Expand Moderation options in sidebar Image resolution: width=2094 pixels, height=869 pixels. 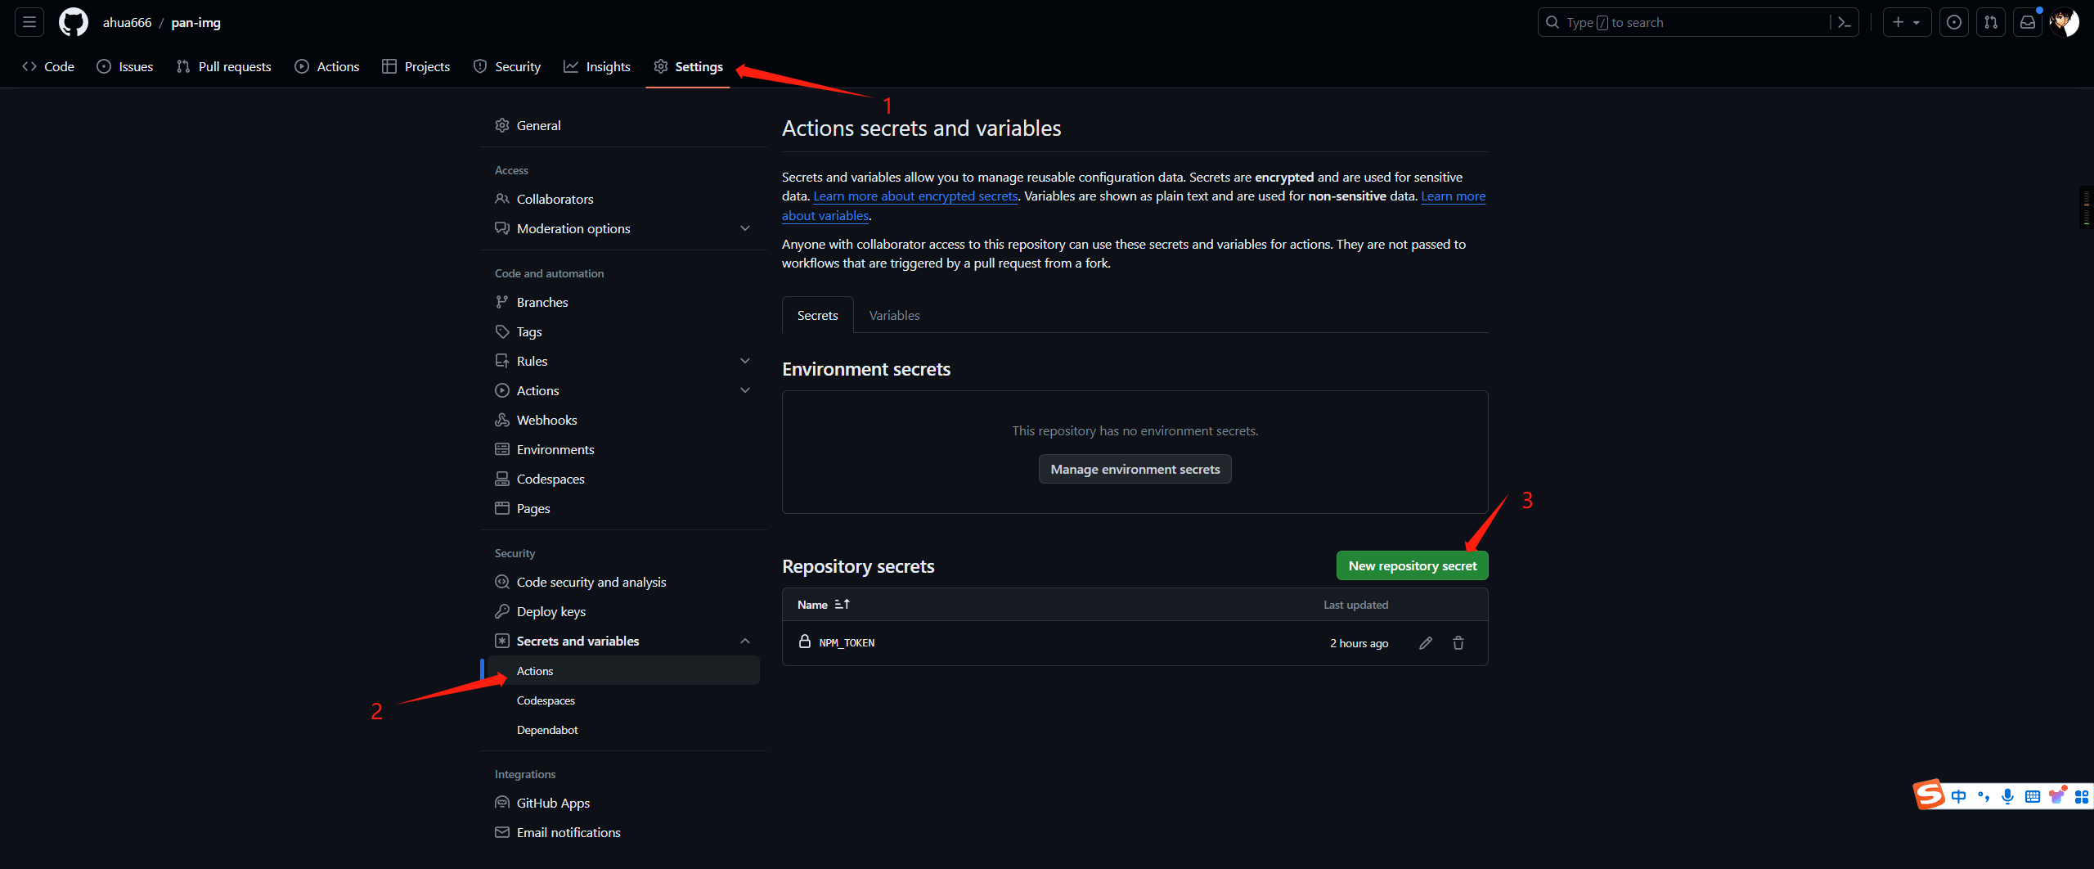[x=744, y=228]
